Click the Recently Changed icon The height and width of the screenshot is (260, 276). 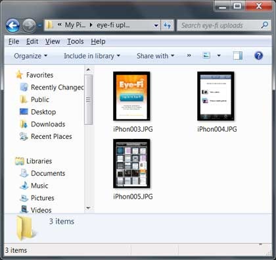tap(24, 87)
